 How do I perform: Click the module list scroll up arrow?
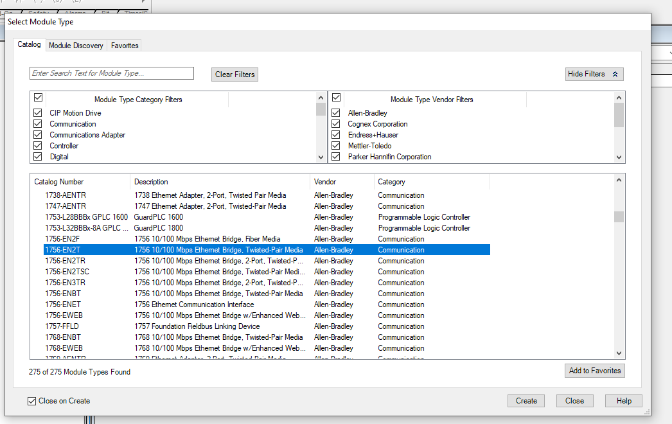[x=619, y=180]
